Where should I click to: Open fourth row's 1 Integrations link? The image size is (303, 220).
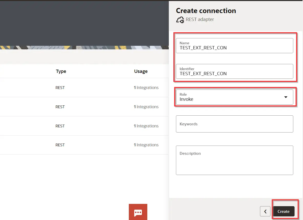pyautogui.click(x=146, y=145)
